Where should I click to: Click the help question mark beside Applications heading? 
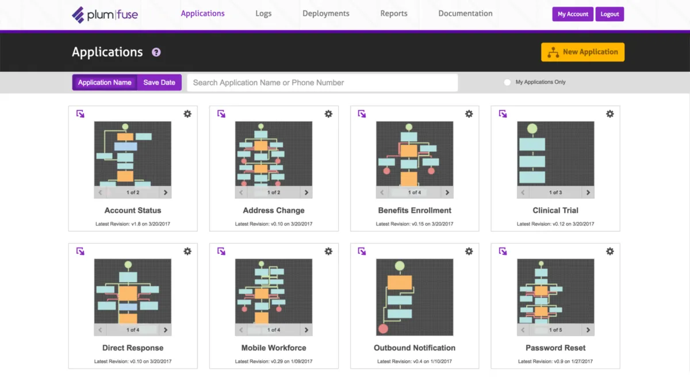point(156,52)
